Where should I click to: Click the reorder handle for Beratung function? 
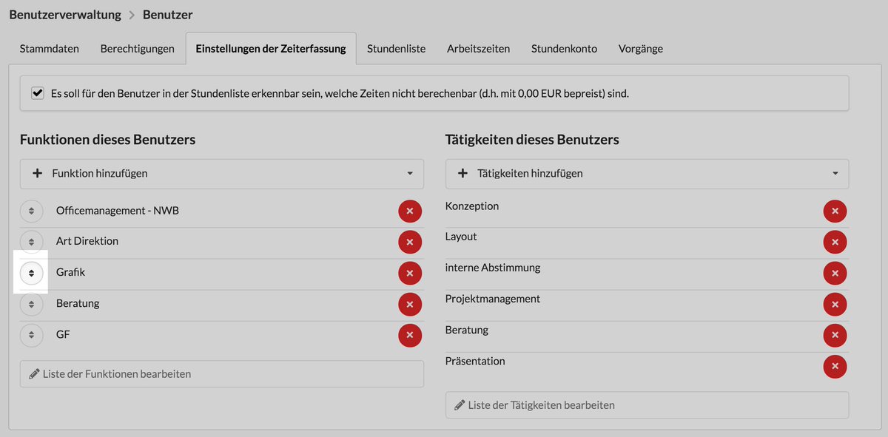(x=31, y=304)
